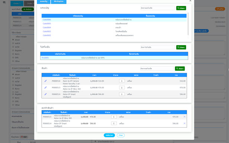Remove P0000515 from the cart table
This screenshot has height=143, width=229.
[184, 117]
